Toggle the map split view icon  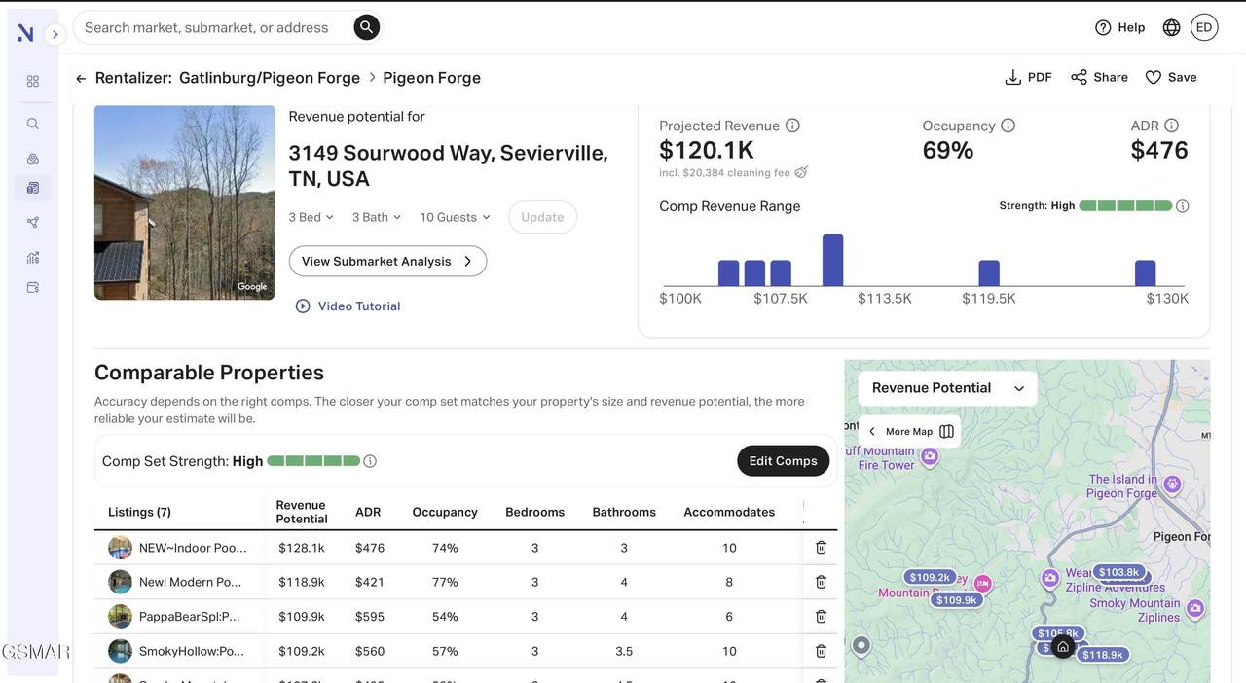946,431
